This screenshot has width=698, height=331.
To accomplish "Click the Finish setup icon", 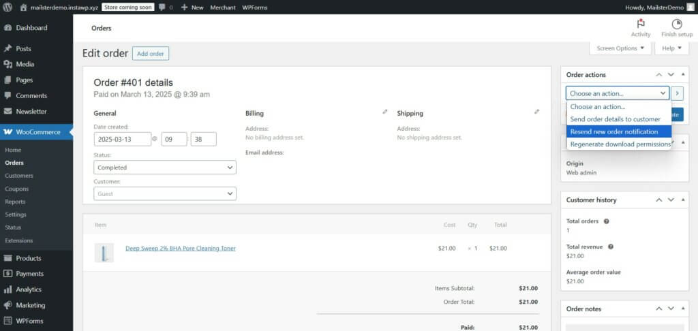I will coord(676,24).
